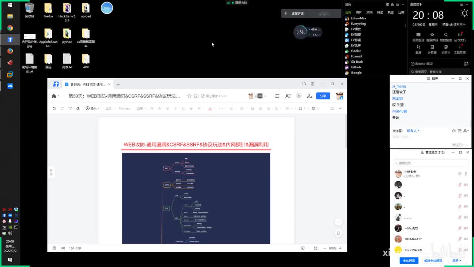This screenshot has height=267, width=474.
Task: Toggle microphone for member 1031464417
Action: [x=460, y=239]
